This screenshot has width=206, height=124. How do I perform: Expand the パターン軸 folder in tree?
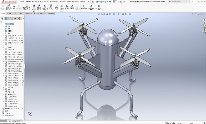3,92
